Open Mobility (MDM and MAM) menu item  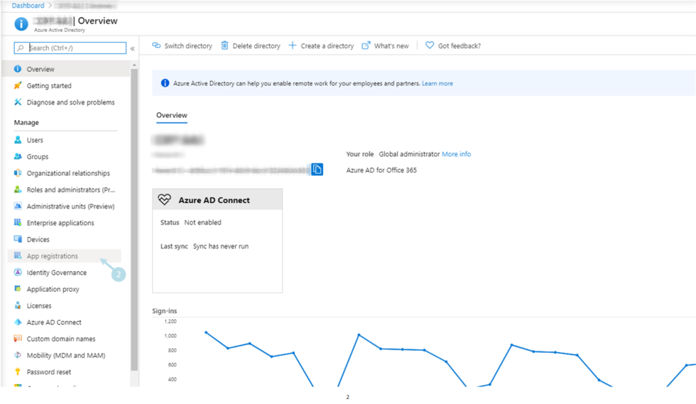[65, 355]
